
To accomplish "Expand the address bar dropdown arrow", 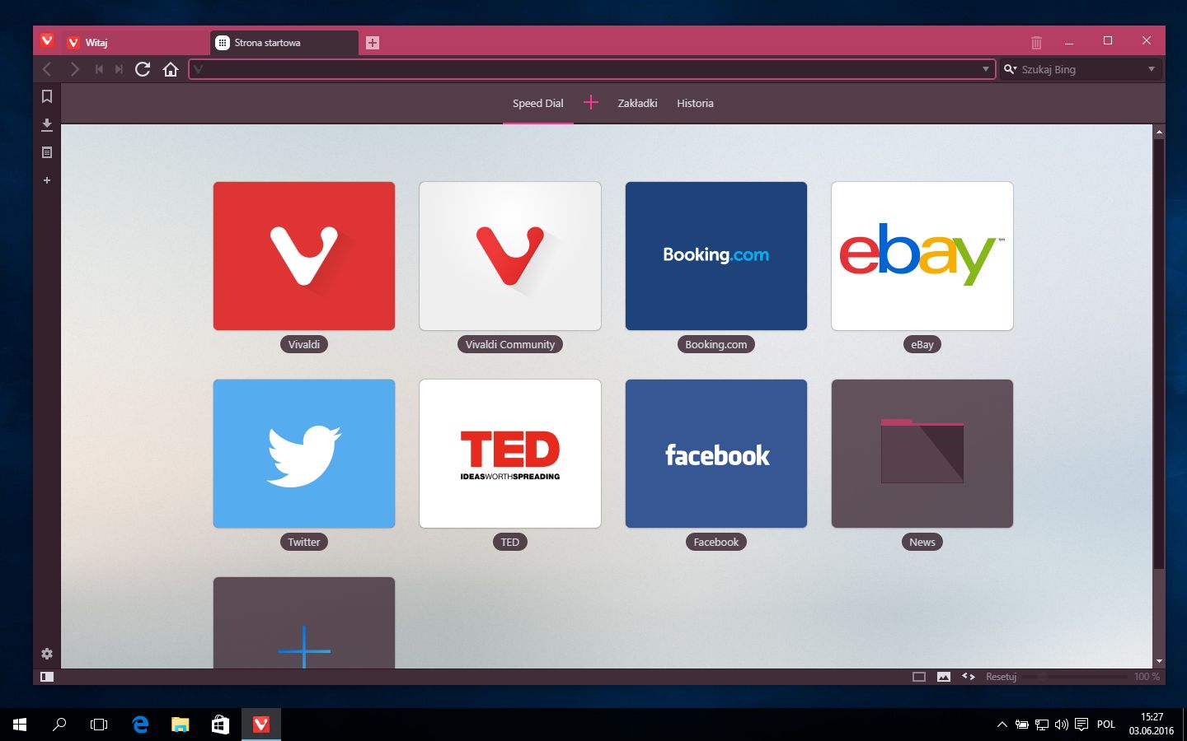I will (x=986, y=69).
